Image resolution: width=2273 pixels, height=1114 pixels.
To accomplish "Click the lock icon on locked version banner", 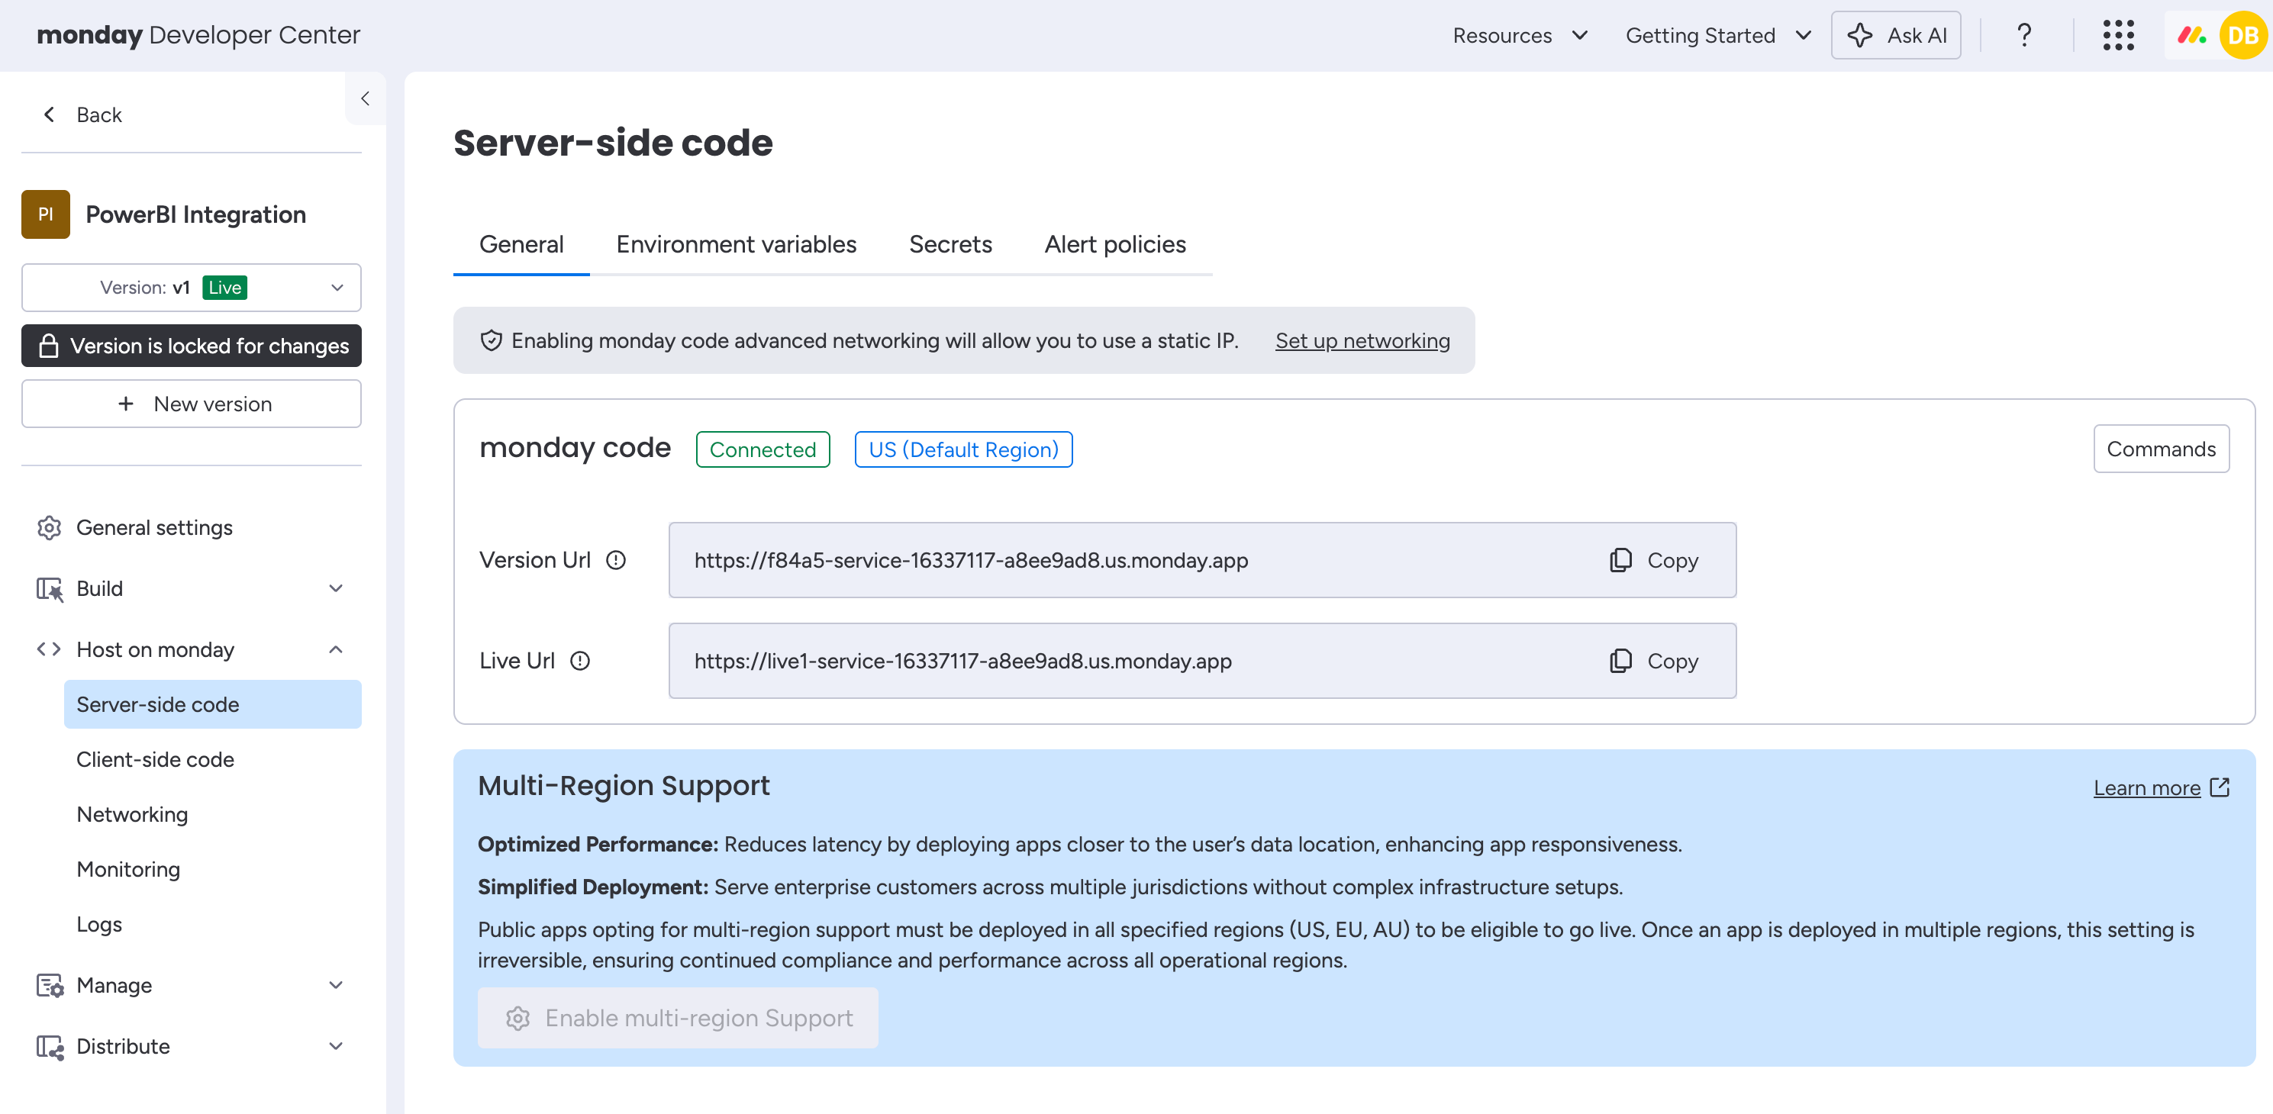I will coord(49,346).
